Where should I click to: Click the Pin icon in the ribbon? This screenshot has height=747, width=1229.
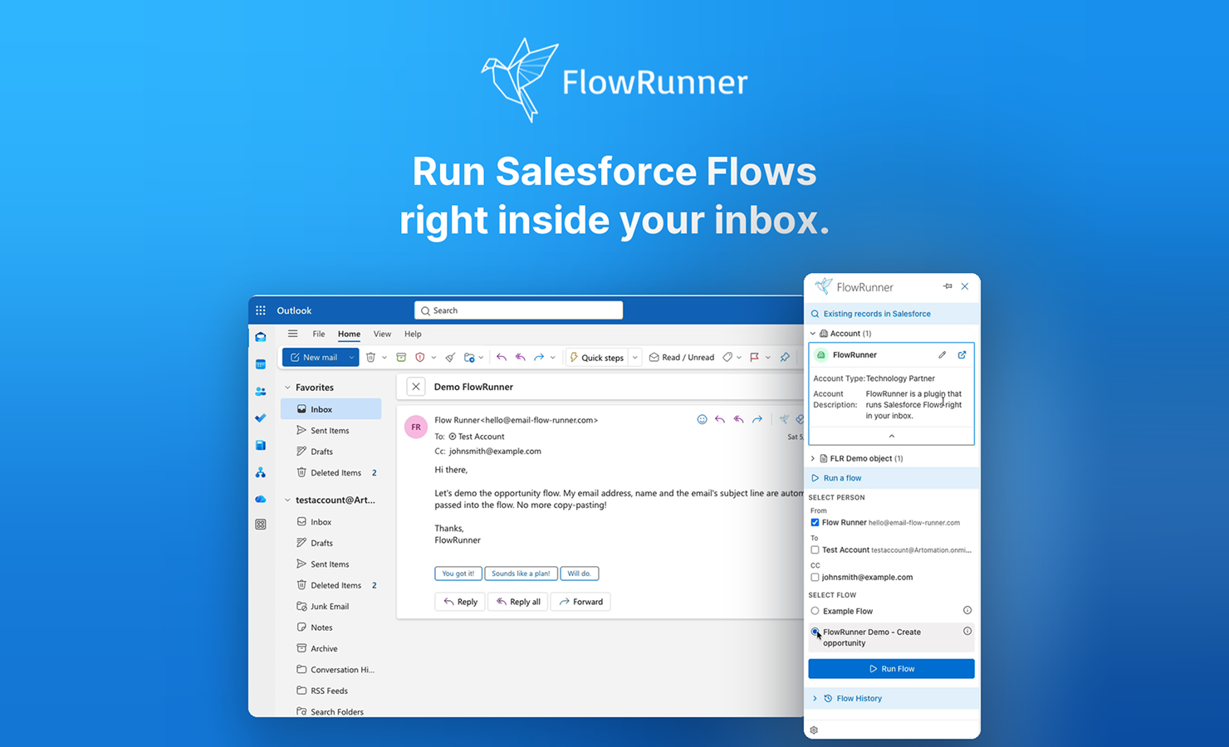click(x=785, y=357)
